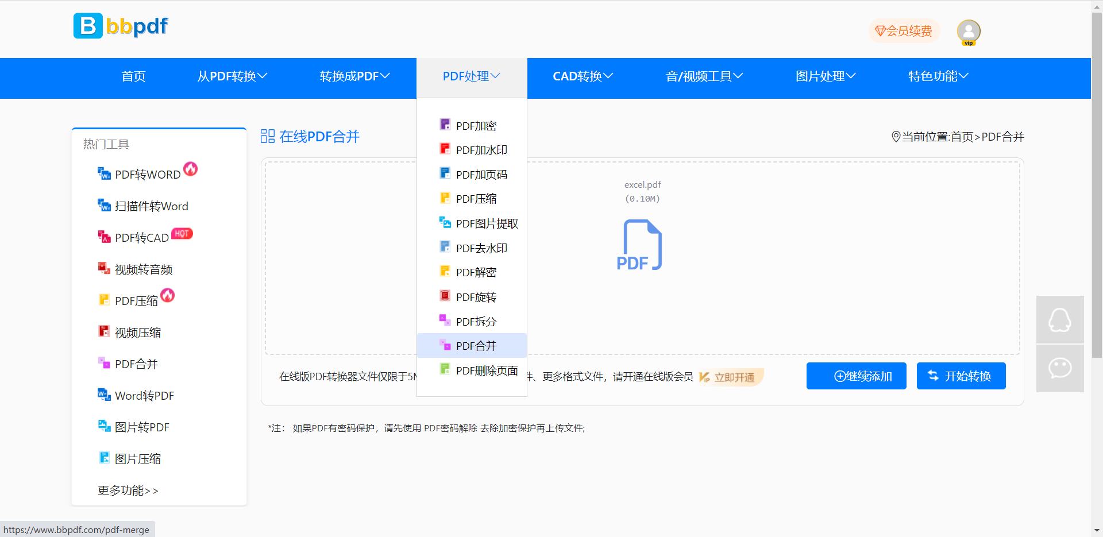Viewport: 1103px width, 537px height.
Task: Click the scrollbar down arrow
Action: [1097, 531]
